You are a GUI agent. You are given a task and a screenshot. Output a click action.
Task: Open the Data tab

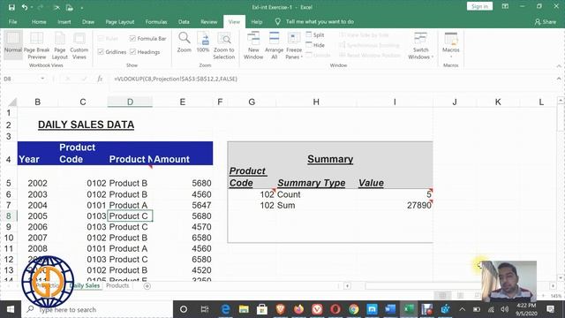tap(184, 21)
